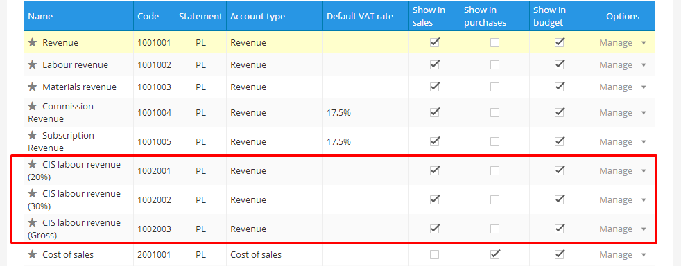Toggle Show in sales for Materials revenue

[434, 87]
